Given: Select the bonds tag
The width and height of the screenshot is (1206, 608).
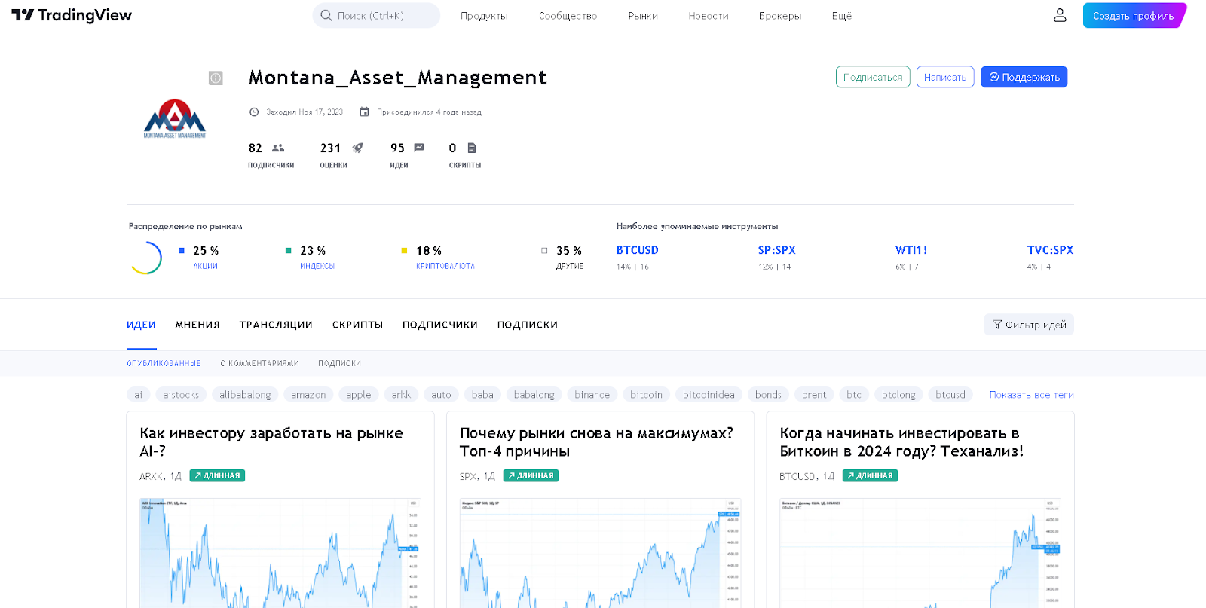Looking at the screenshot, I should (x=768, y=394).
